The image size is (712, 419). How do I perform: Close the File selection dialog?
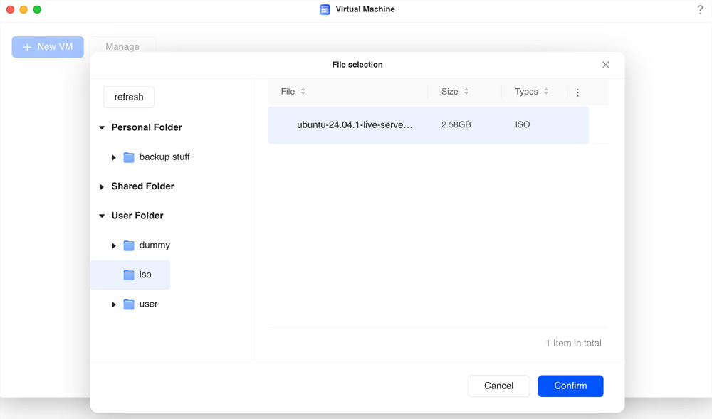[x=606, y=65]
